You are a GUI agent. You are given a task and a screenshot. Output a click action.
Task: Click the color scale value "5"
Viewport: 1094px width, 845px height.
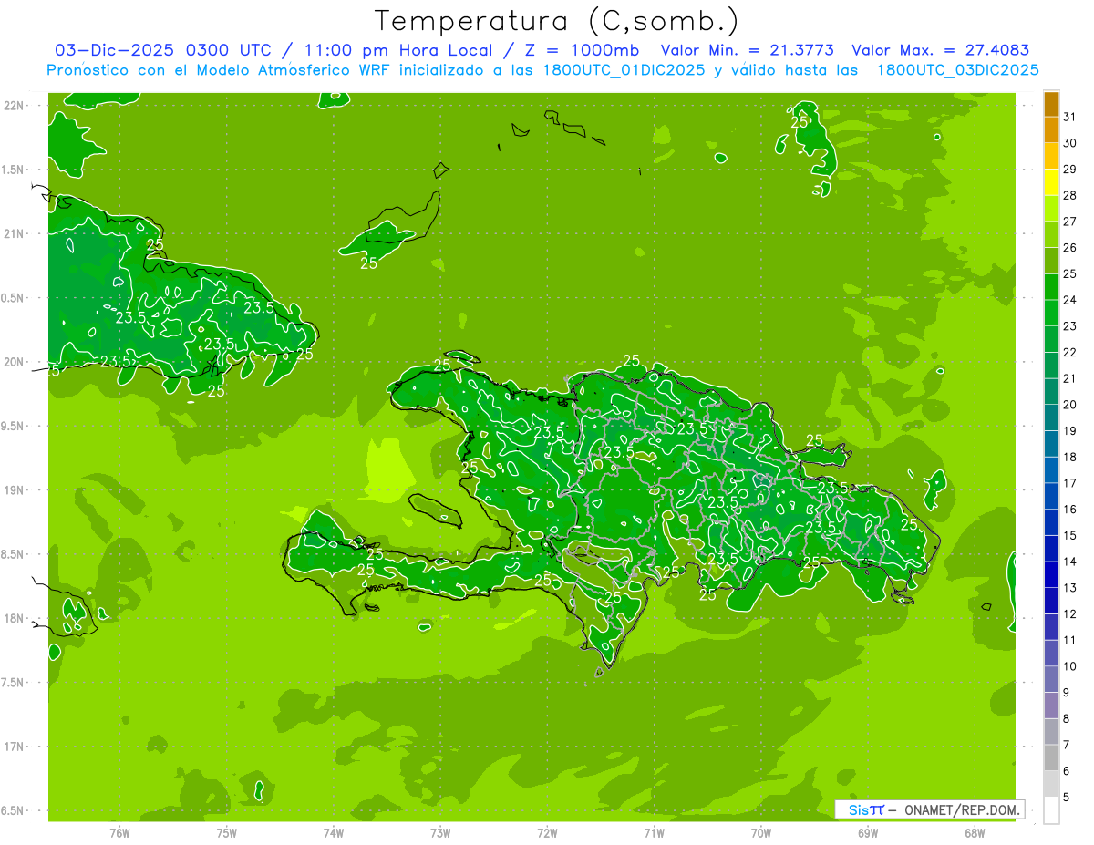(1066, 797)
